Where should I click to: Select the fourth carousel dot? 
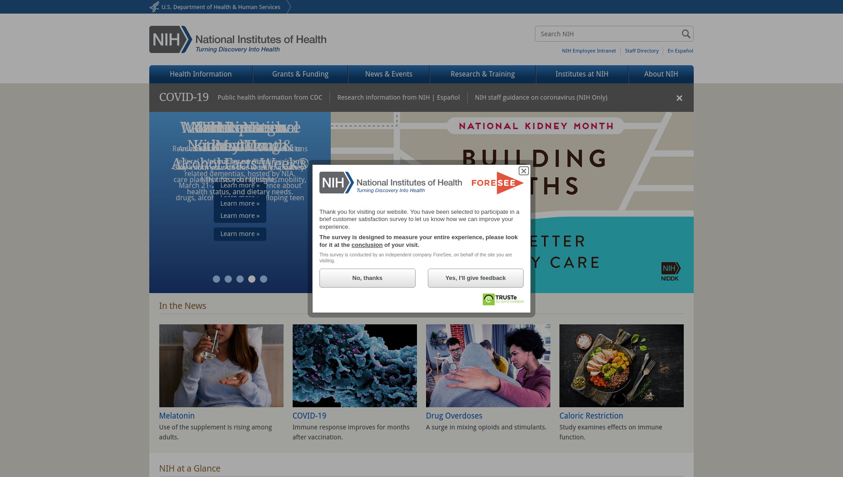[252, 279]
